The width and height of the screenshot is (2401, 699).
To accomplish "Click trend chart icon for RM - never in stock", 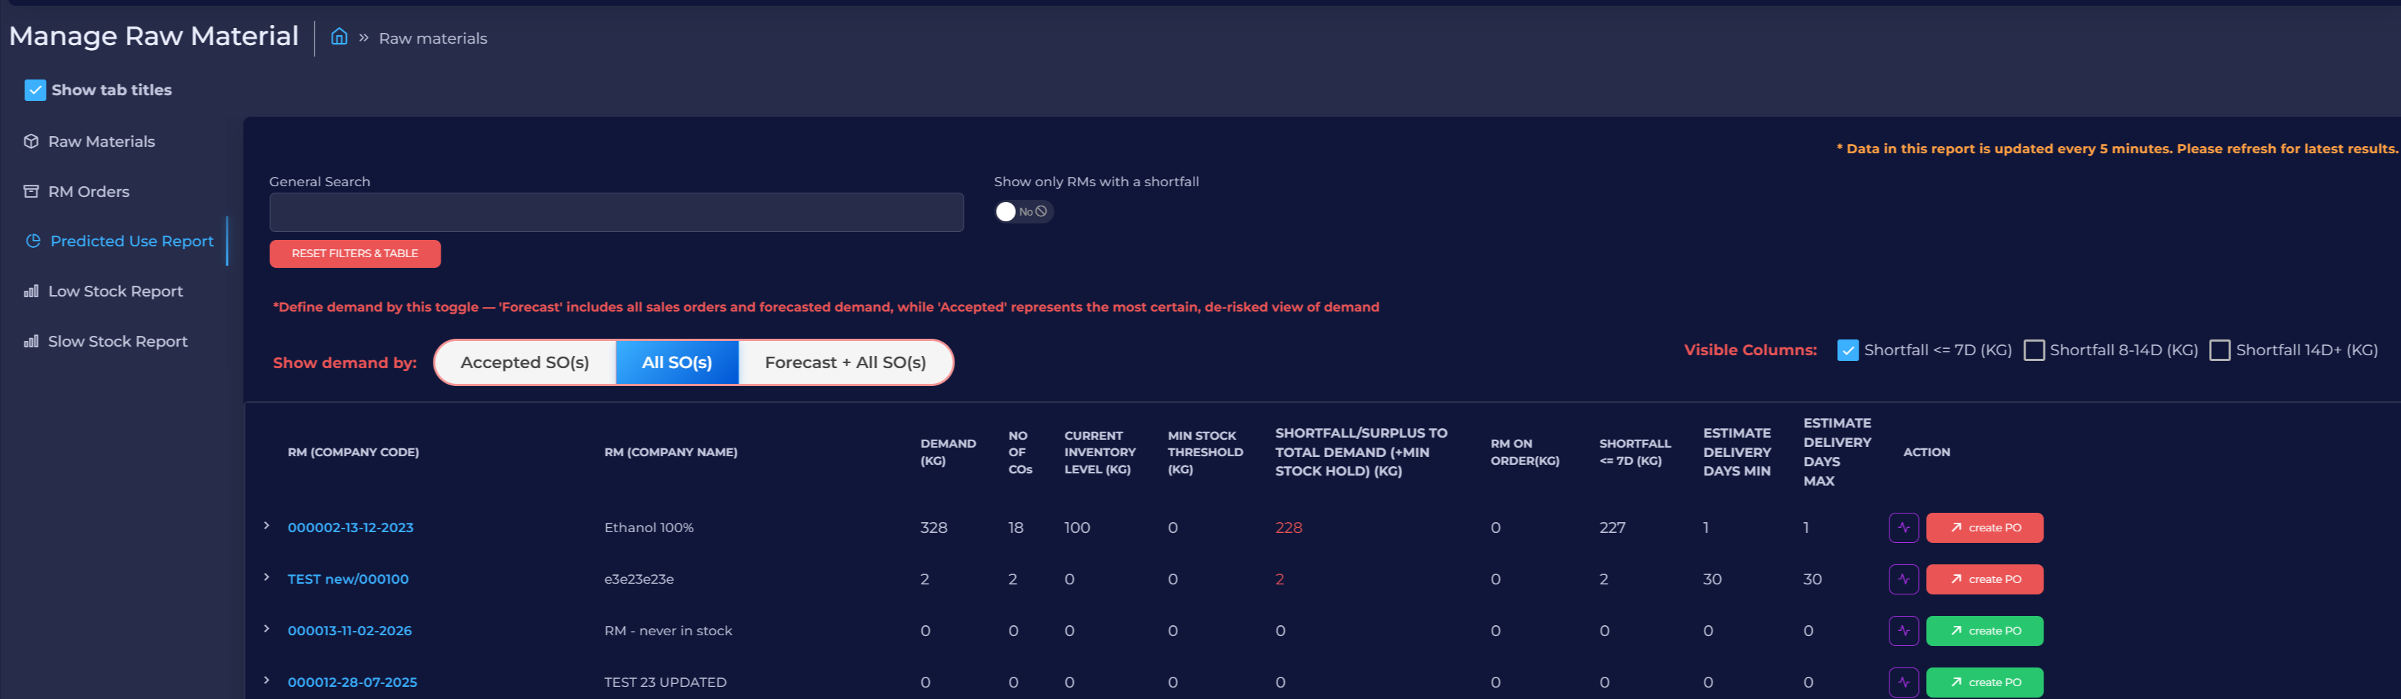I will (x=1903, y=631).
